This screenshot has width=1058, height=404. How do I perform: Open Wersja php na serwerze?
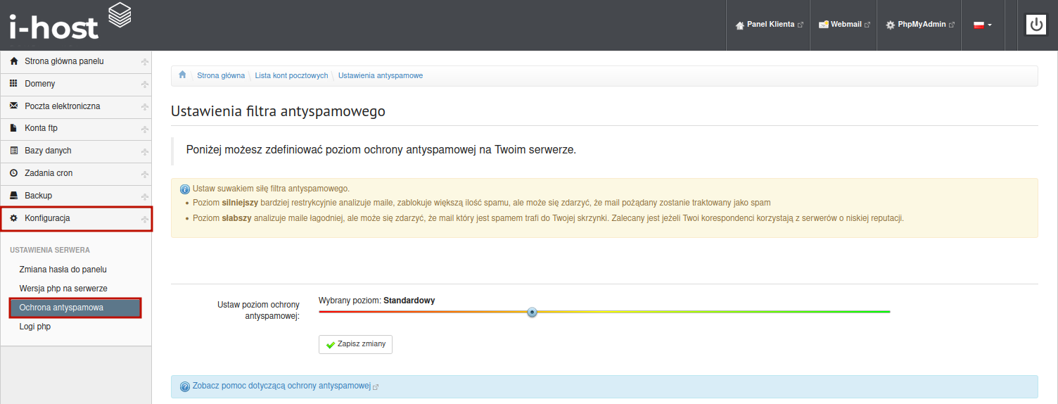tap(63, 289)
